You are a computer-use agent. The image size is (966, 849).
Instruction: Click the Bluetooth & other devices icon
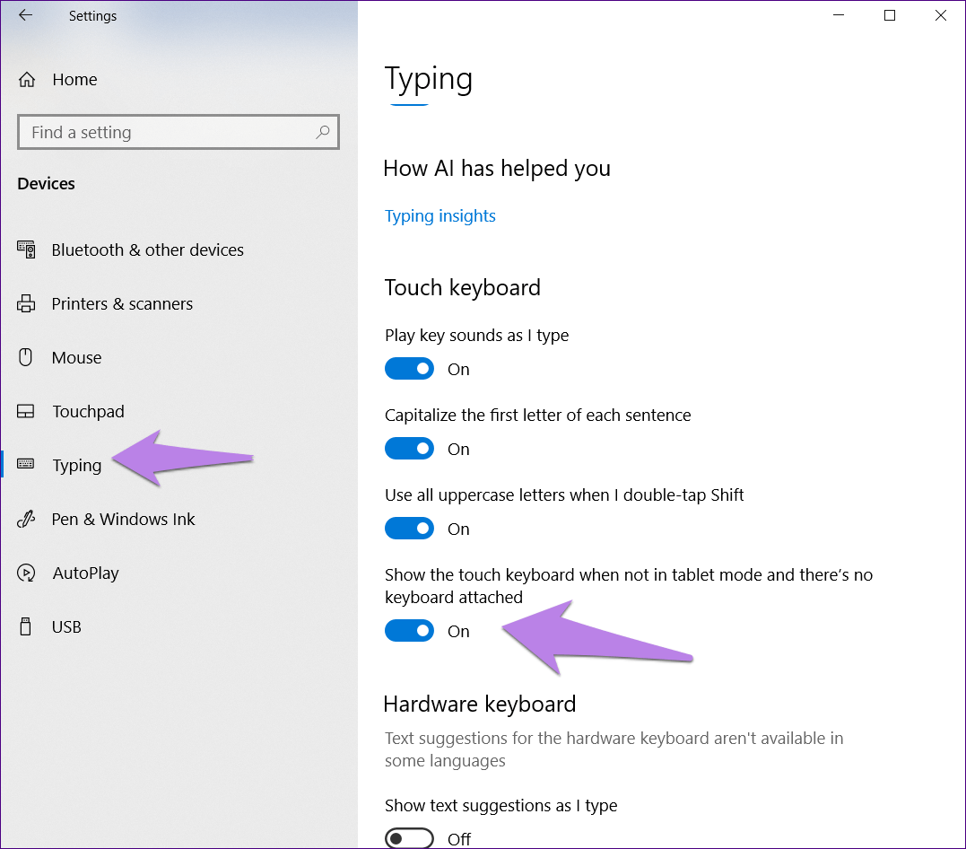click(x=26, y=249)
